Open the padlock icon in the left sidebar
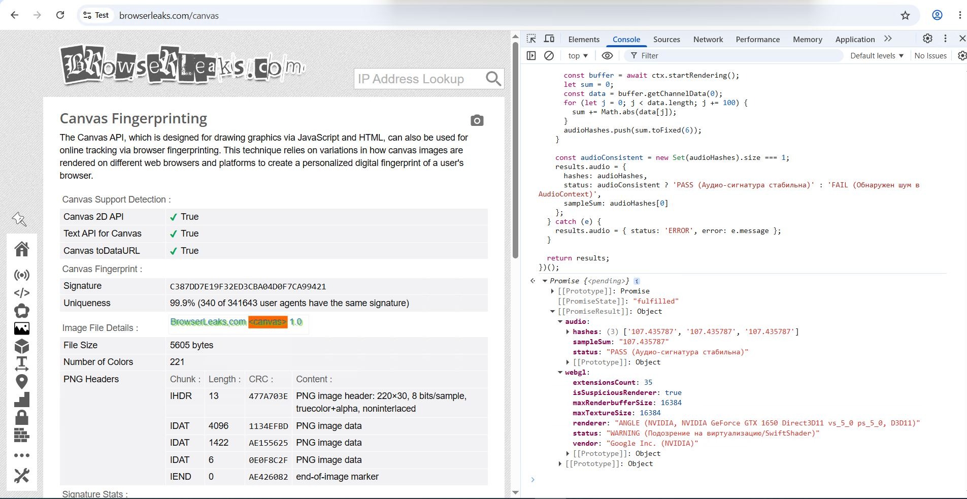Screen dimensions: 967x499 [x=22, y=417]
